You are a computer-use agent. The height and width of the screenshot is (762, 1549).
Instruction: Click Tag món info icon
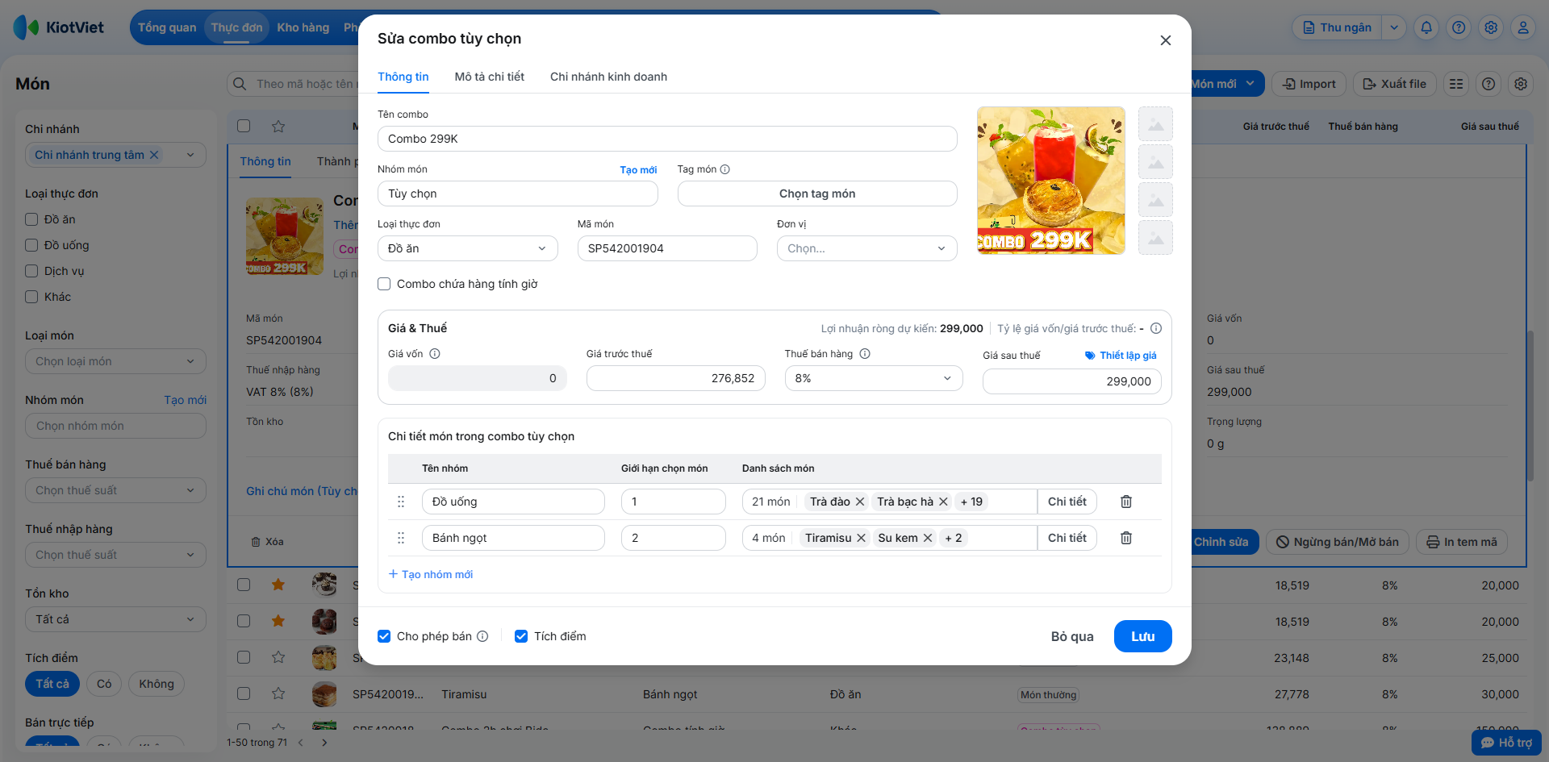[x=724, y=169]
